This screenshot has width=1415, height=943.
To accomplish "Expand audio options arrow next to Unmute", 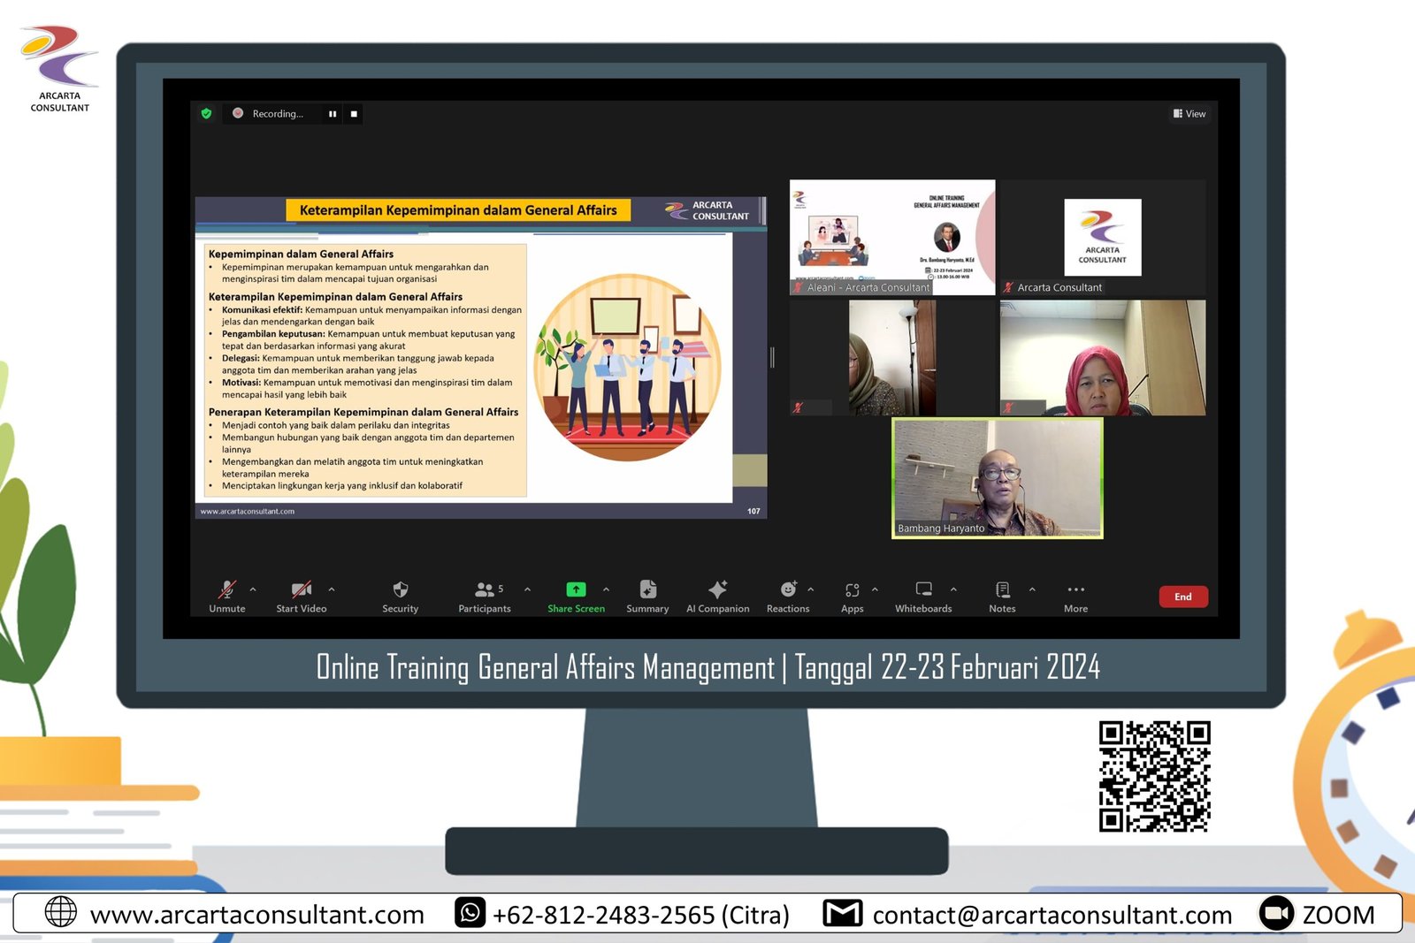I will tap(253, 589).
